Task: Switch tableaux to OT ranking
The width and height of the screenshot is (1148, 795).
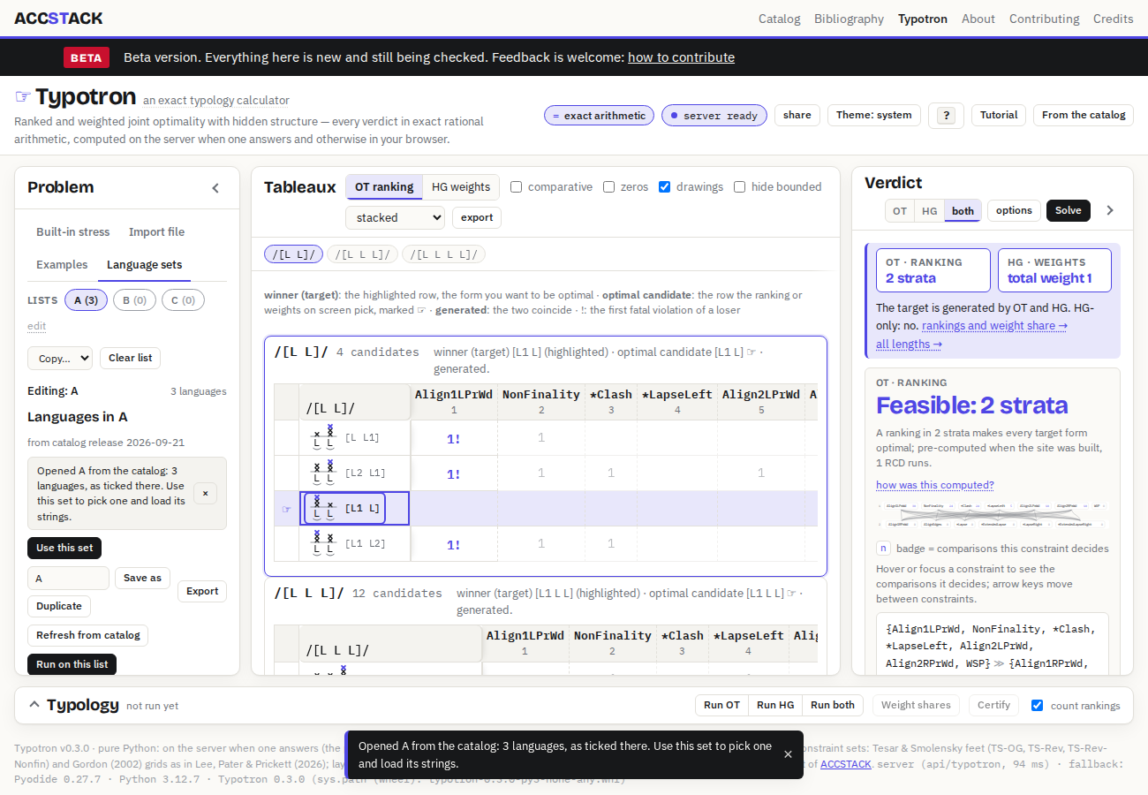Action: (384, 187)
